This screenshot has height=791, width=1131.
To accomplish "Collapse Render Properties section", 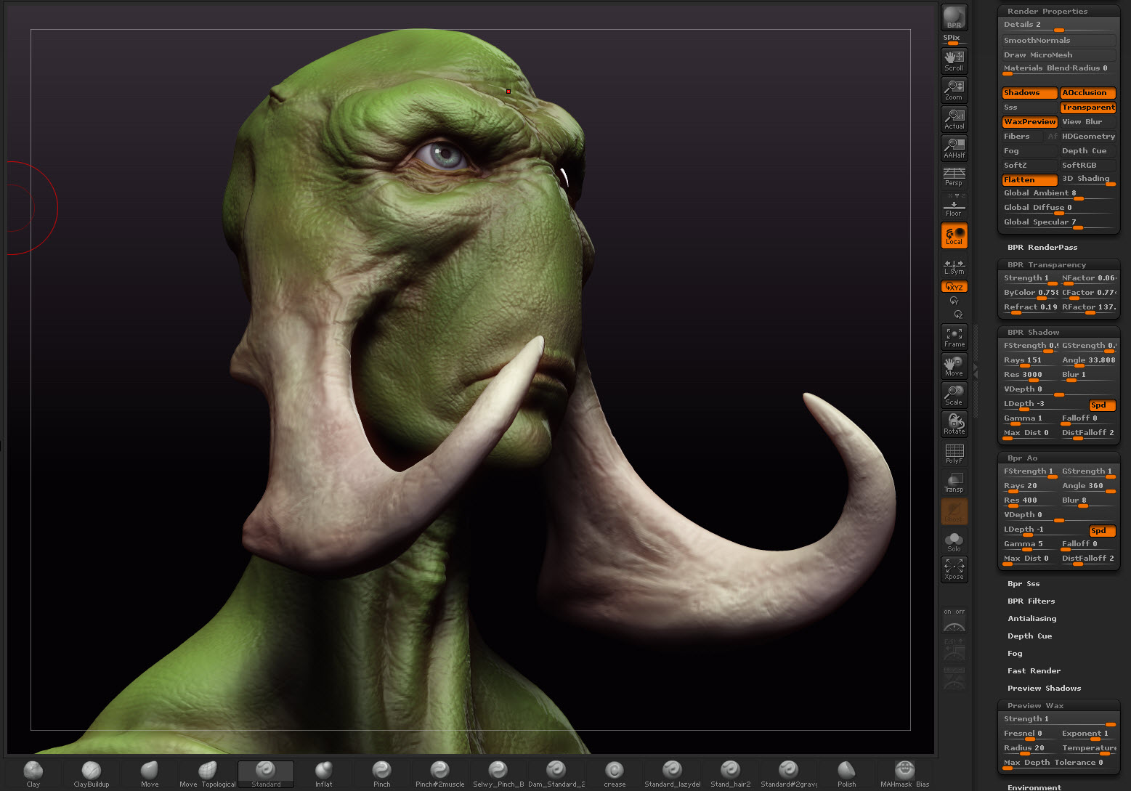I will point(1047,12).
